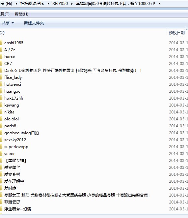Select the 爱妻乡村 folder
The width and height of the screenshot is (188, 218).
point(12,174)
